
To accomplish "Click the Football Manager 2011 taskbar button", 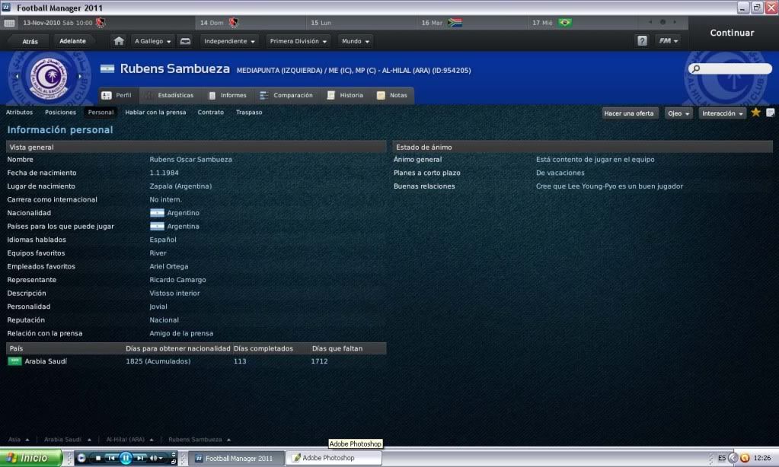I will [x=238, y=458].
